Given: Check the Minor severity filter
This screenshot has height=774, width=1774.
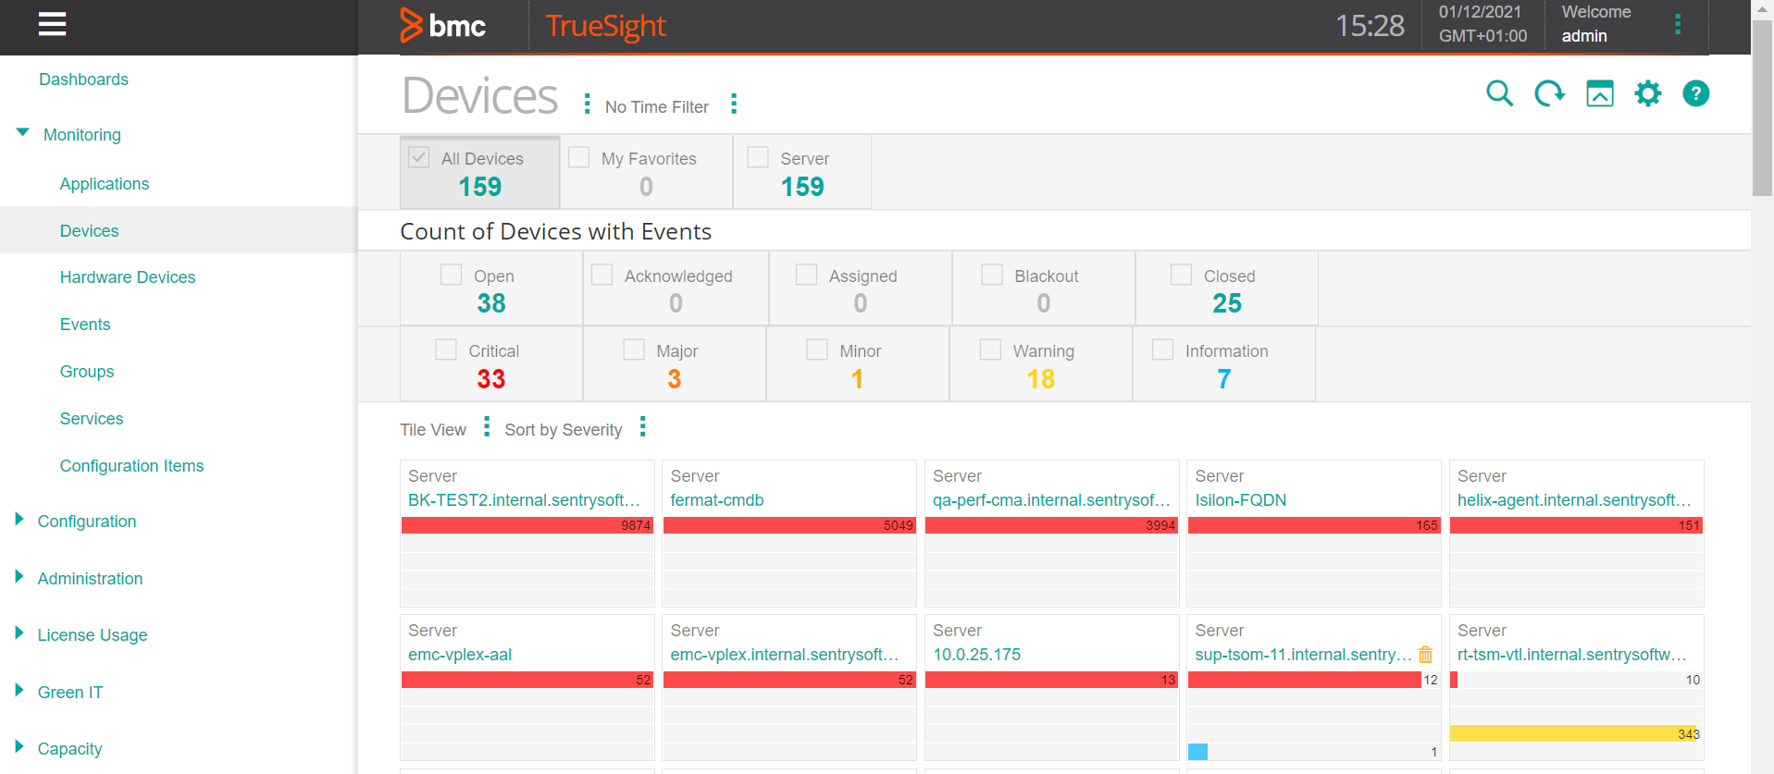Looking at the screenshot, I should coord(817,350).
